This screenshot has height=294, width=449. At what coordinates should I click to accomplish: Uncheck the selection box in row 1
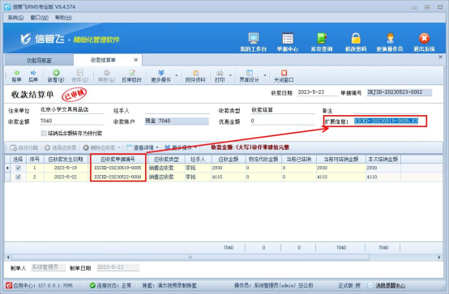(x=18, y=168)
